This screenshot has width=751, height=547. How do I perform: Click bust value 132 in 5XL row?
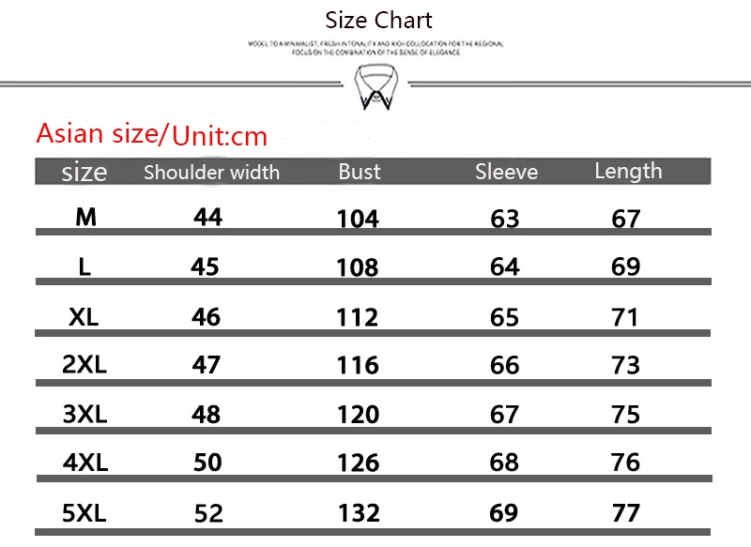click(x=358, y=512)
